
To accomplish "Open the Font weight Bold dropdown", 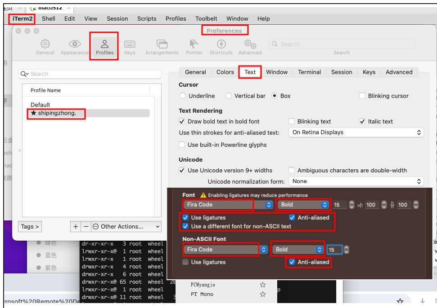I will (303, 205).
